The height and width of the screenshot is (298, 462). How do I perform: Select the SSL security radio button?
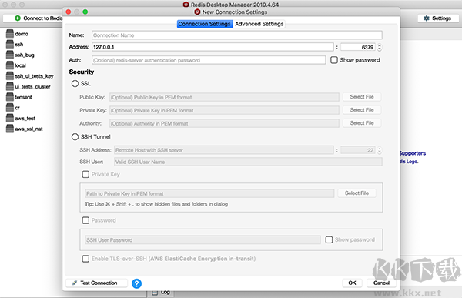[75, 84]
